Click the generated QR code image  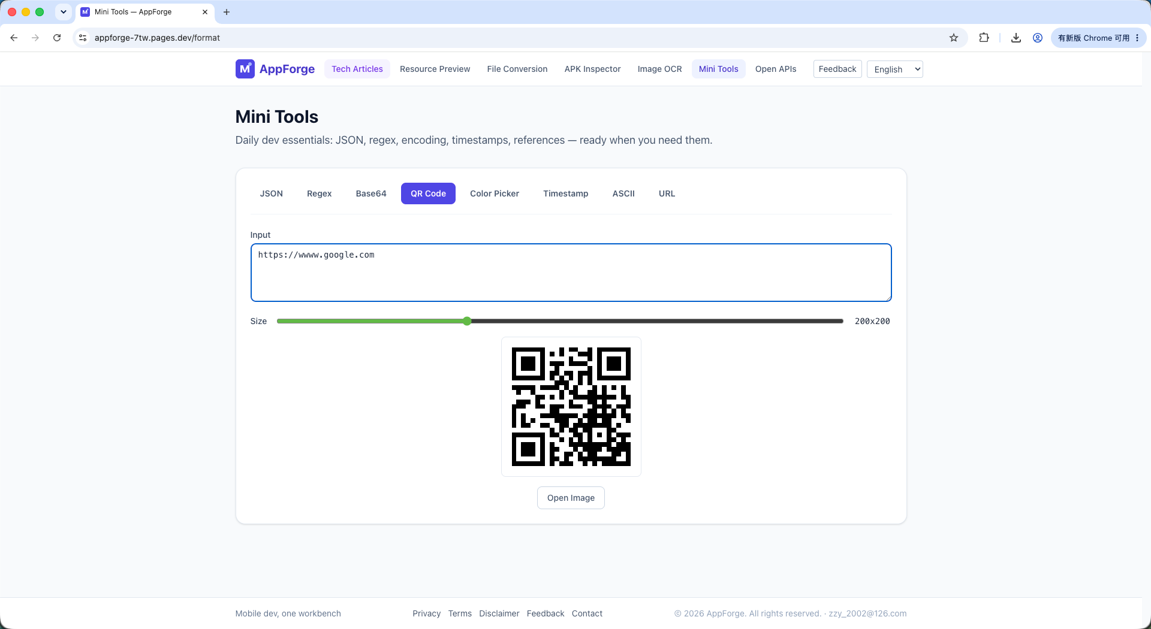point(571,407)
